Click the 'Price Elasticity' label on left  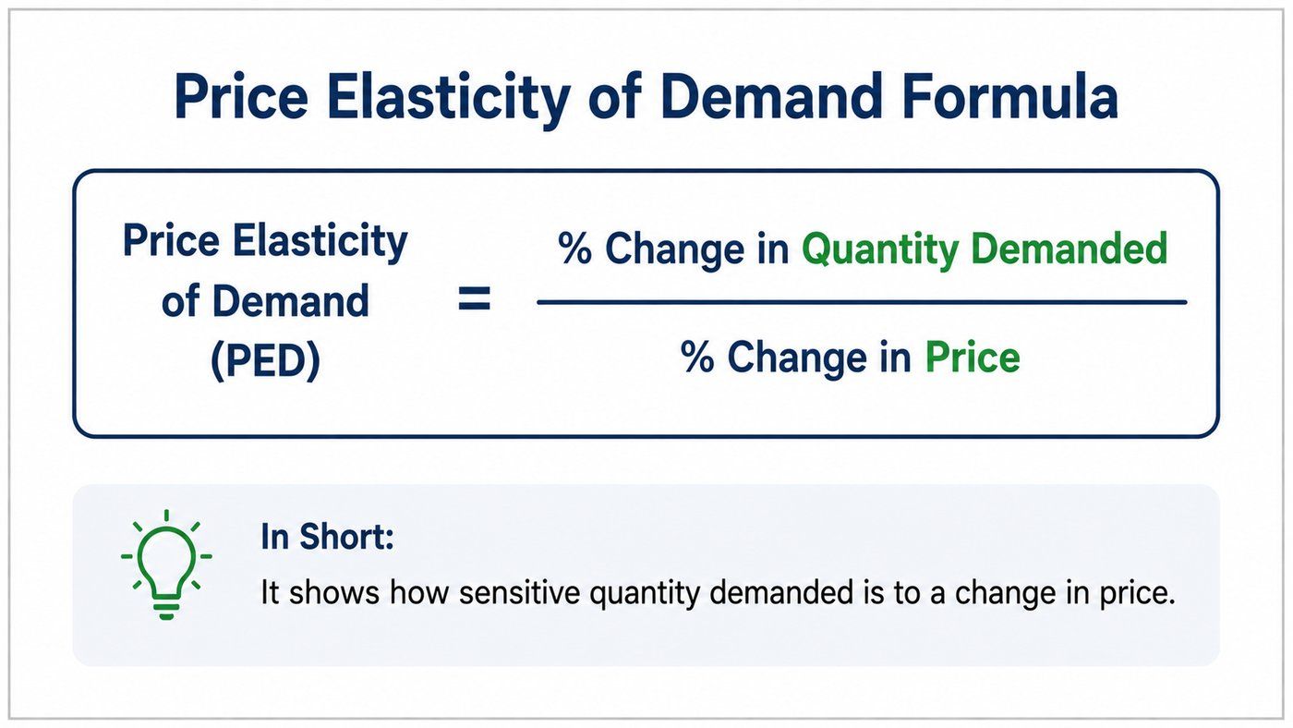(x=265, y=242)
